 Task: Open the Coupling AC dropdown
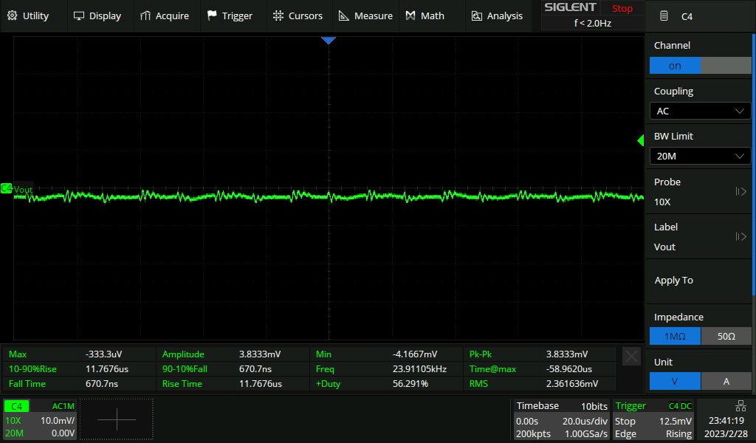point(700,111)
